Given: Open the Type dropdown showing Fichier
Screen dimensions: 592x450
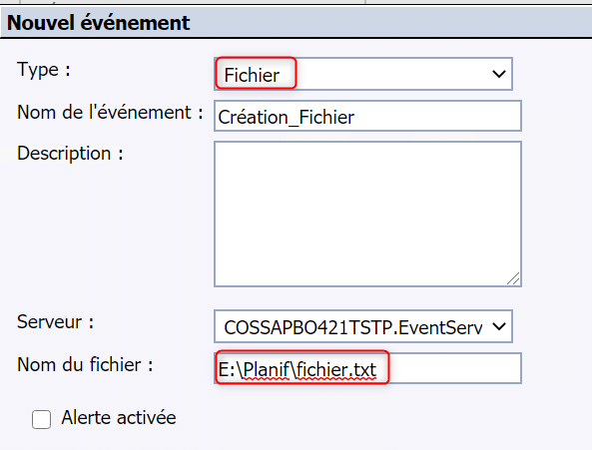Looking at the screenshot, I should (363, 74).
